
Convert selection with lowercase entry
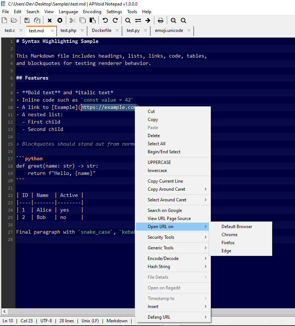(x=173, y=171)
